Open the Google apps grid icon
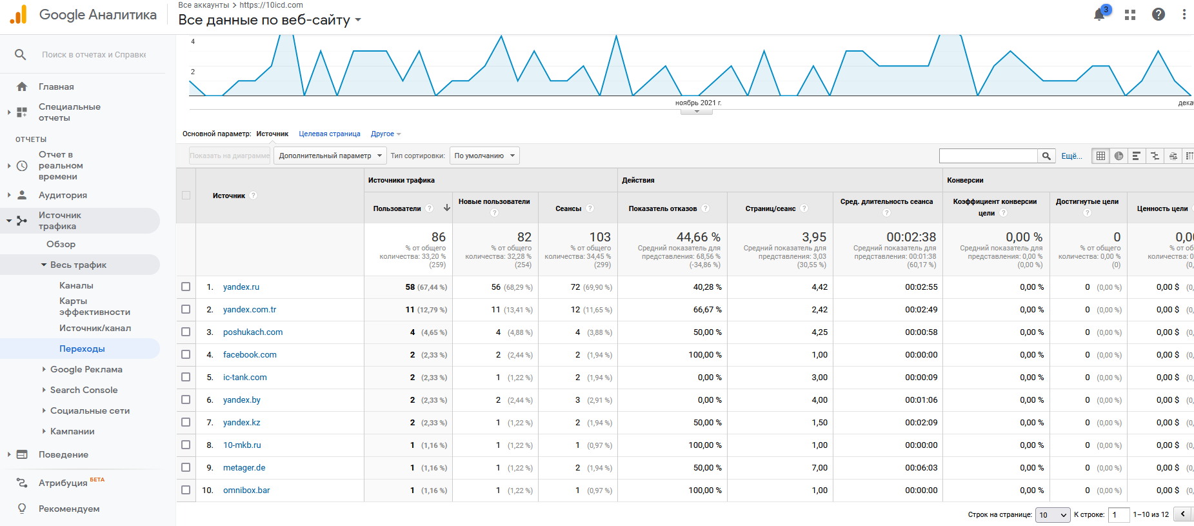 [x=1130, y=15]
